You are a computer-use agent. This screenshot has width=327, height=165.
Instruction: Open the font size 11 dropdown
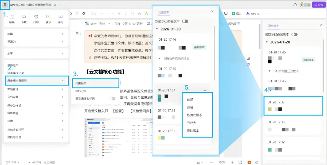pos(110,14)
